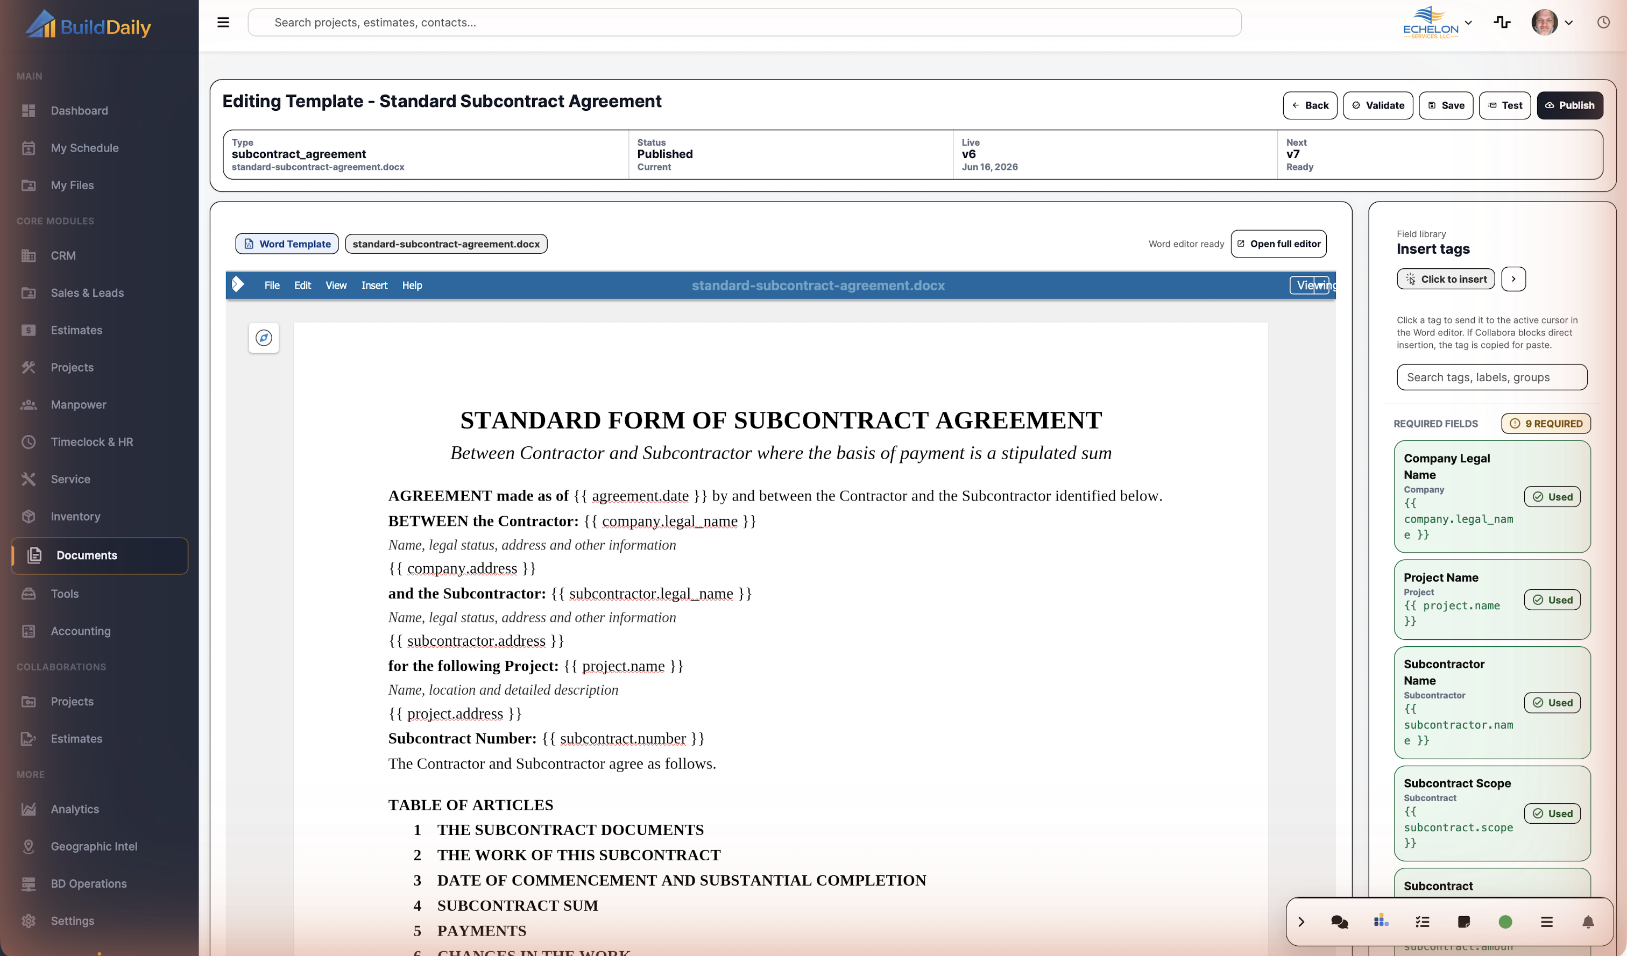Toggle the Click to insert mode button

[1446, 279]
